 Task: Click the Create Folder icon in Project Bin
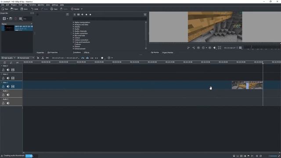11,18
